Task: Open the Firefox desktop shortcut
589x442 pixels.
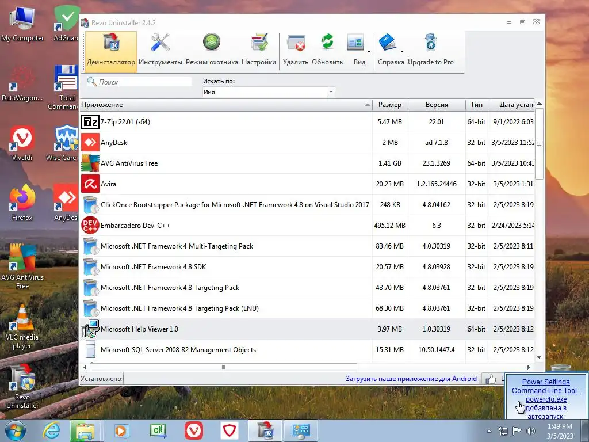Action: [22, 203]
